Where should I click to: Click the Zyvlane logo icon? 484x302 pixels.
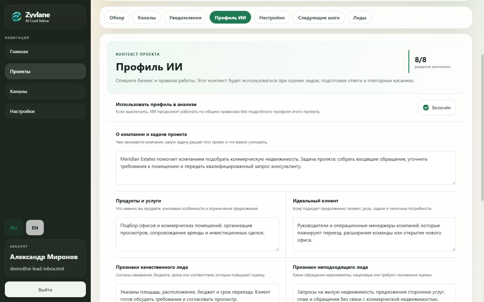(x=16, y=17)
